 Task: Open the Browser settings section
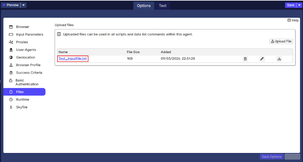tap(22, 27)
